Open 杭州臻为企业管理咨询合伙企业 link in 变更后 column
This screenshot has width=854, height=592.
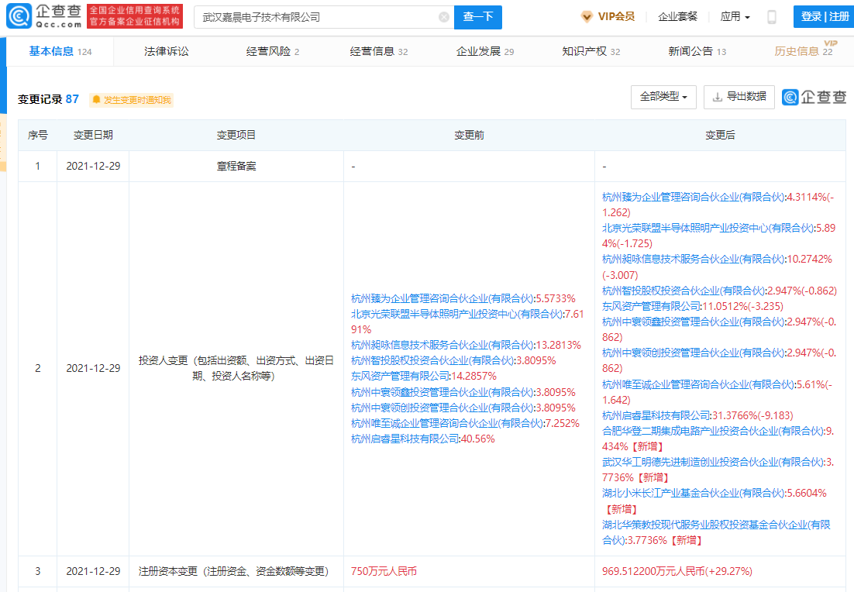694,197
